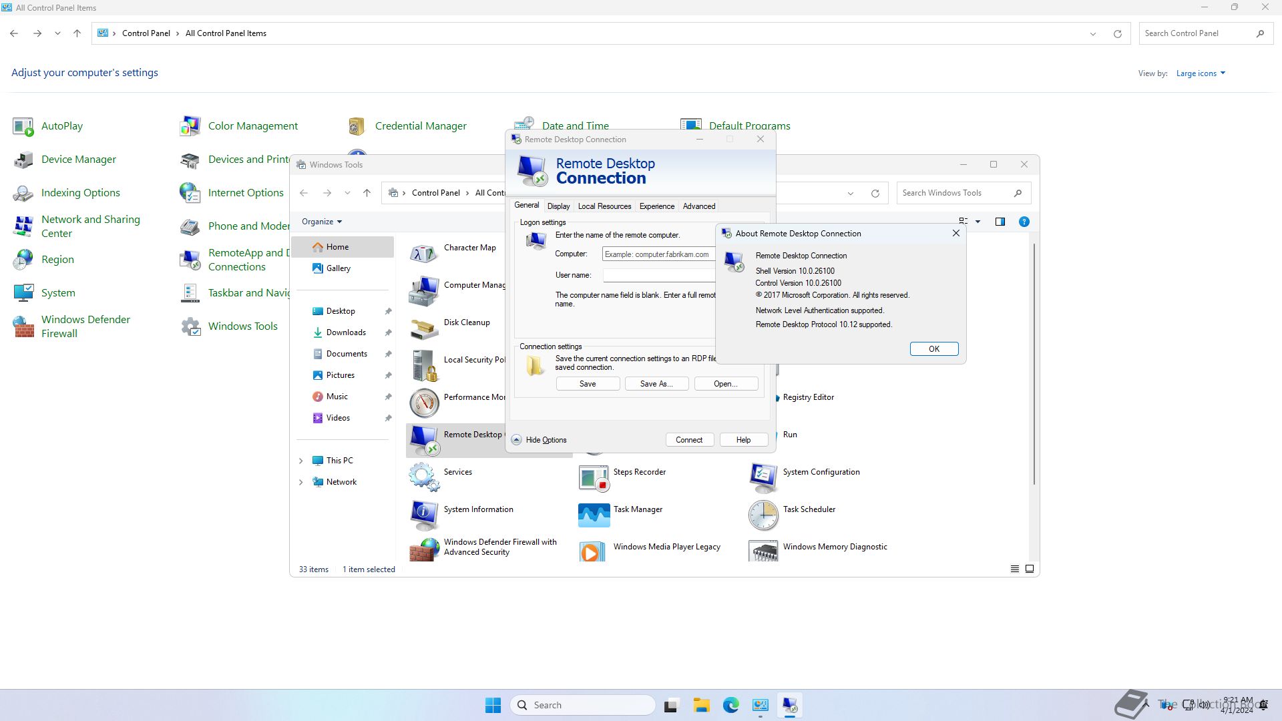Click the Disk Cleanup icon
Image resolution: width=1282 pixels, height=721 pixels.
click(x=424, y=328)
